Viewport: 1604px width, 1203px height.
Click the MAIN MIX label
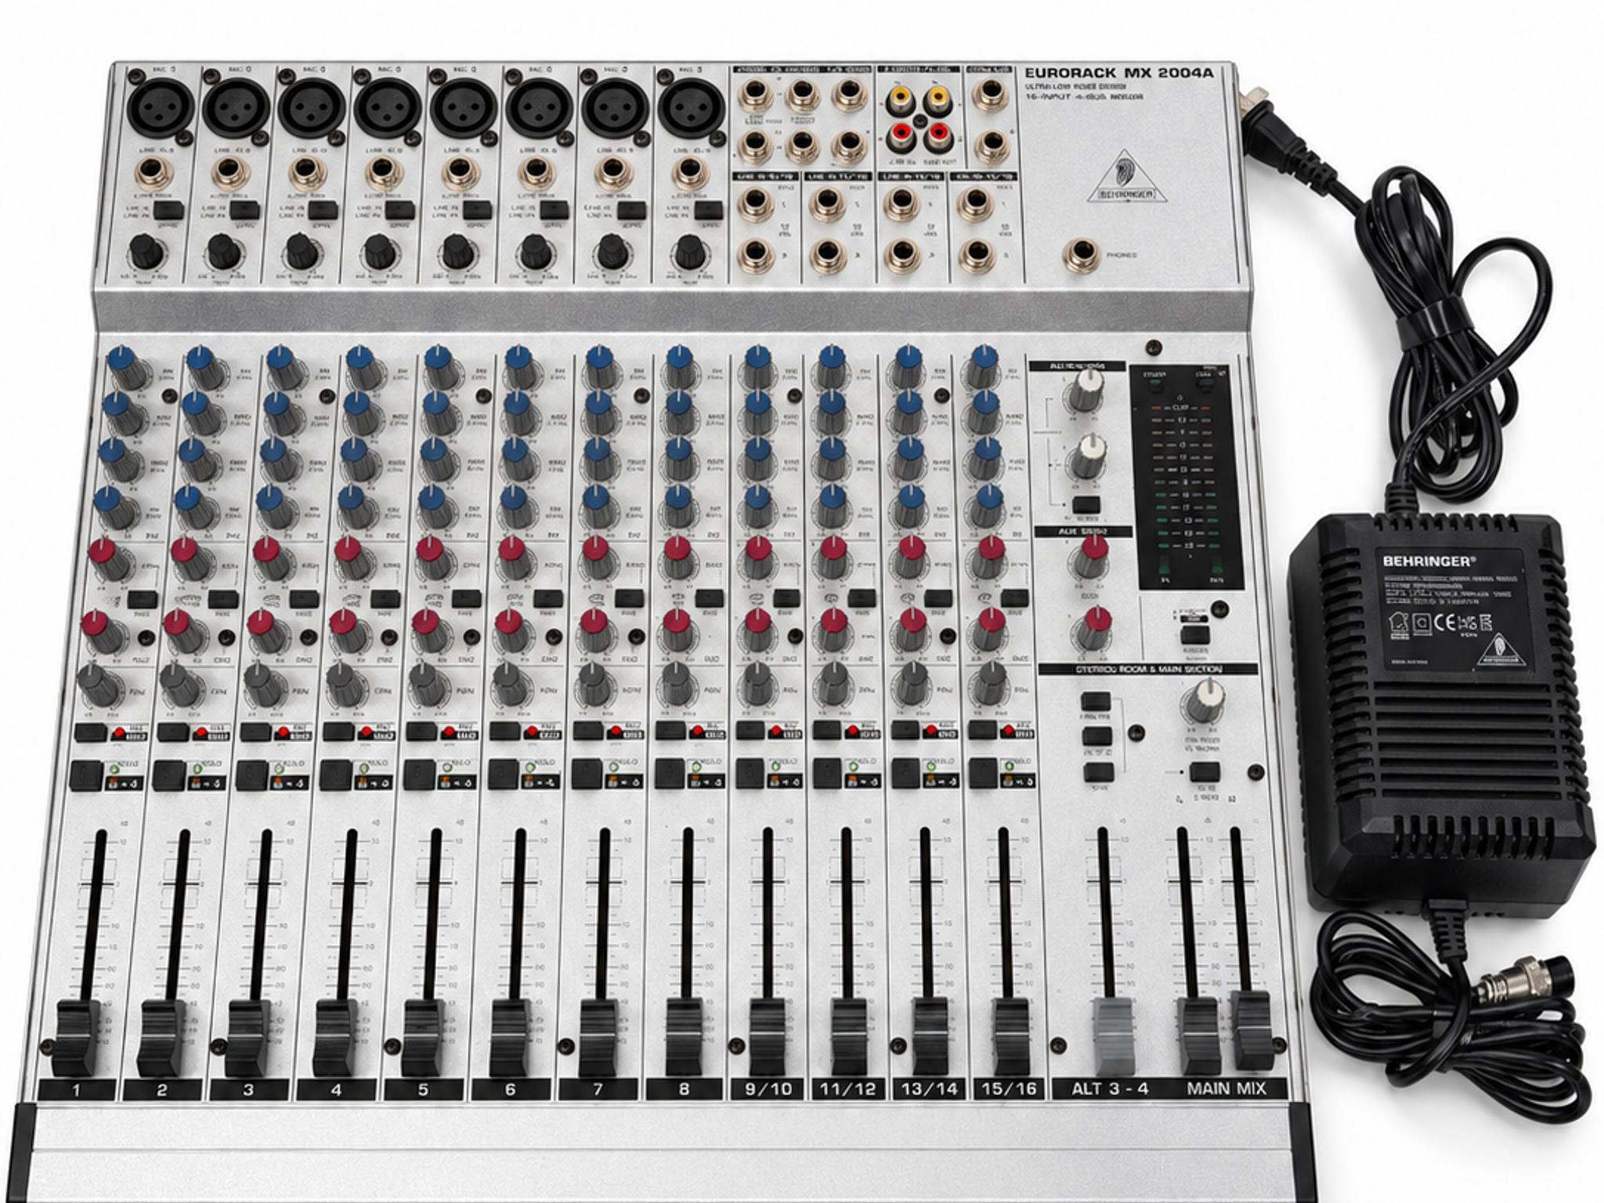[1226, 1089]
